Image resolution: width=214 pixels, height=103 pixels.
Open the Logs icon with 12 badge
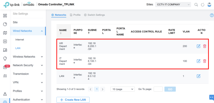[x=5, y=67]
